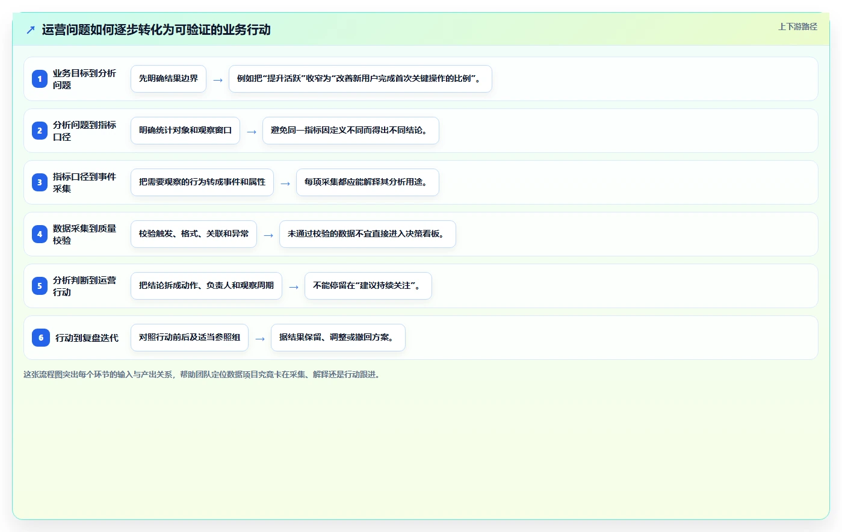Screen dimensions: 842x532
Task: Click the 上下游路径 label
Action: click(x=797, y=26)
